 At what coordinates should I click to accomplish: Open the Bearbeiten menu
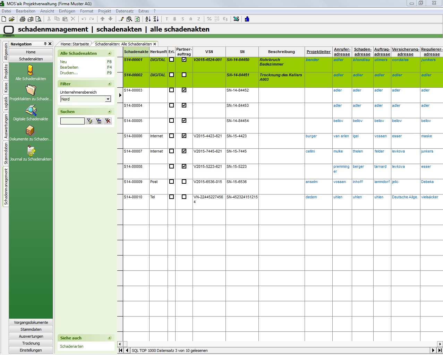tap(26, 11)
